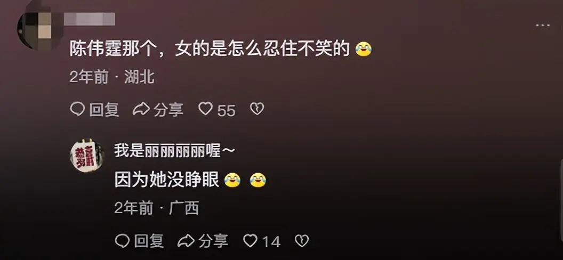Open profile of user 我是丽丽丽丽喔~
The width and height of the screenshot is (563, 260).
click(x=174, y=151)
